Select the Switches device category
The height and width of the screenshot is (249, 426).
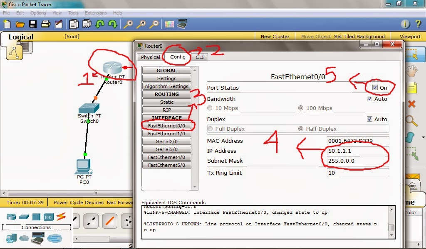click(23, 217)
